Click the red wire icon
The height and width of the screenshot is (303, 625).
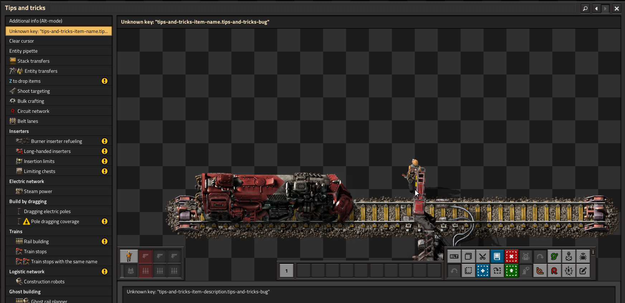coord(554,271)
